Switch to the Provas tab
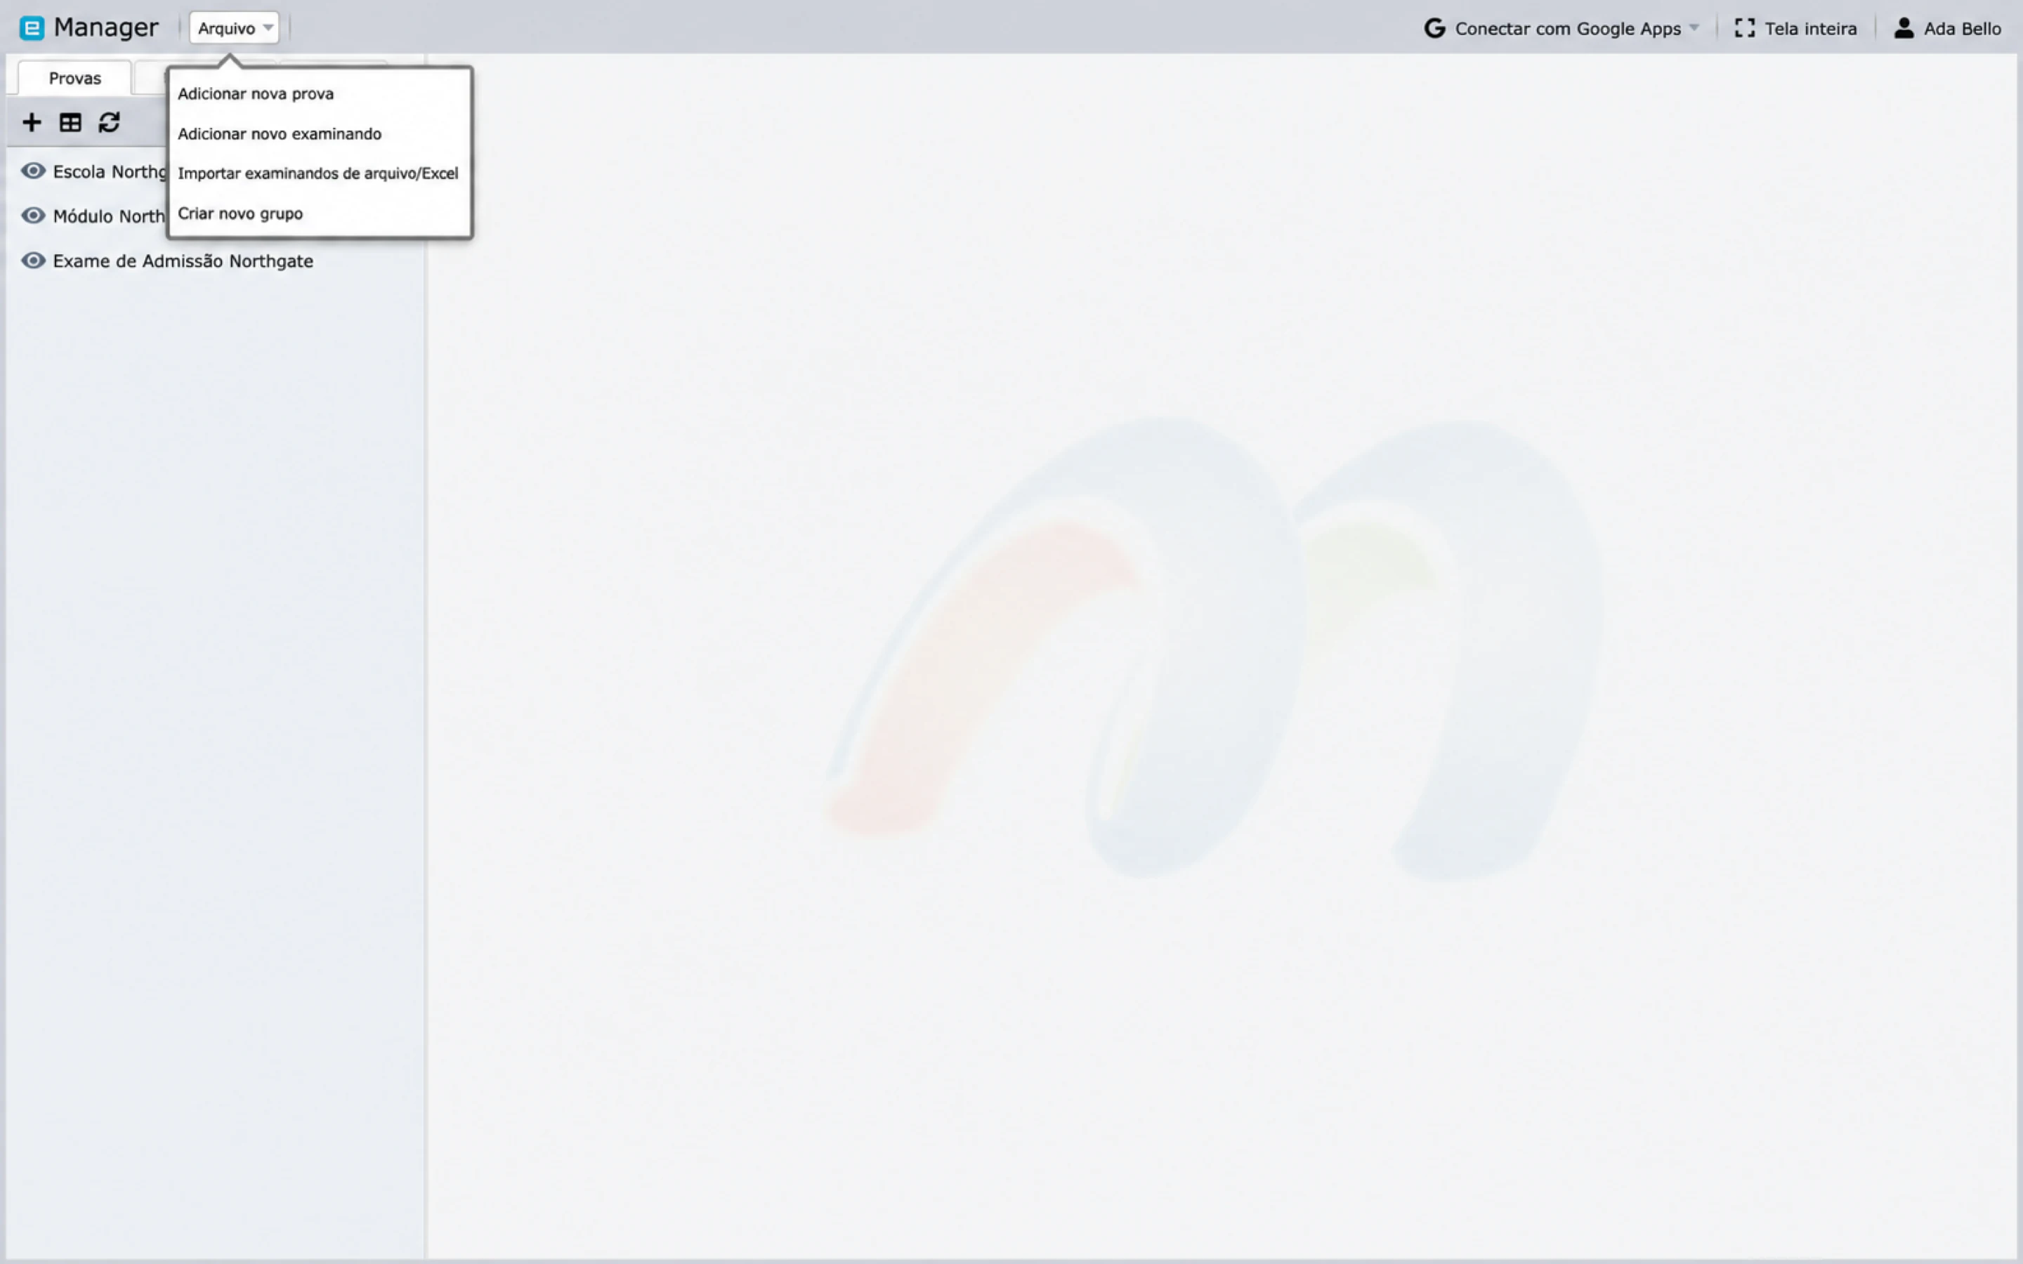Viewport: 2023px width, 1264px height. click(74, 78)
